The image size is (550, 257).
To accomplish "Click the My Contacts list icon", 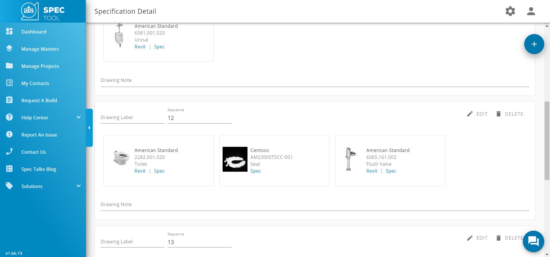I will click(x=9, y=83).
